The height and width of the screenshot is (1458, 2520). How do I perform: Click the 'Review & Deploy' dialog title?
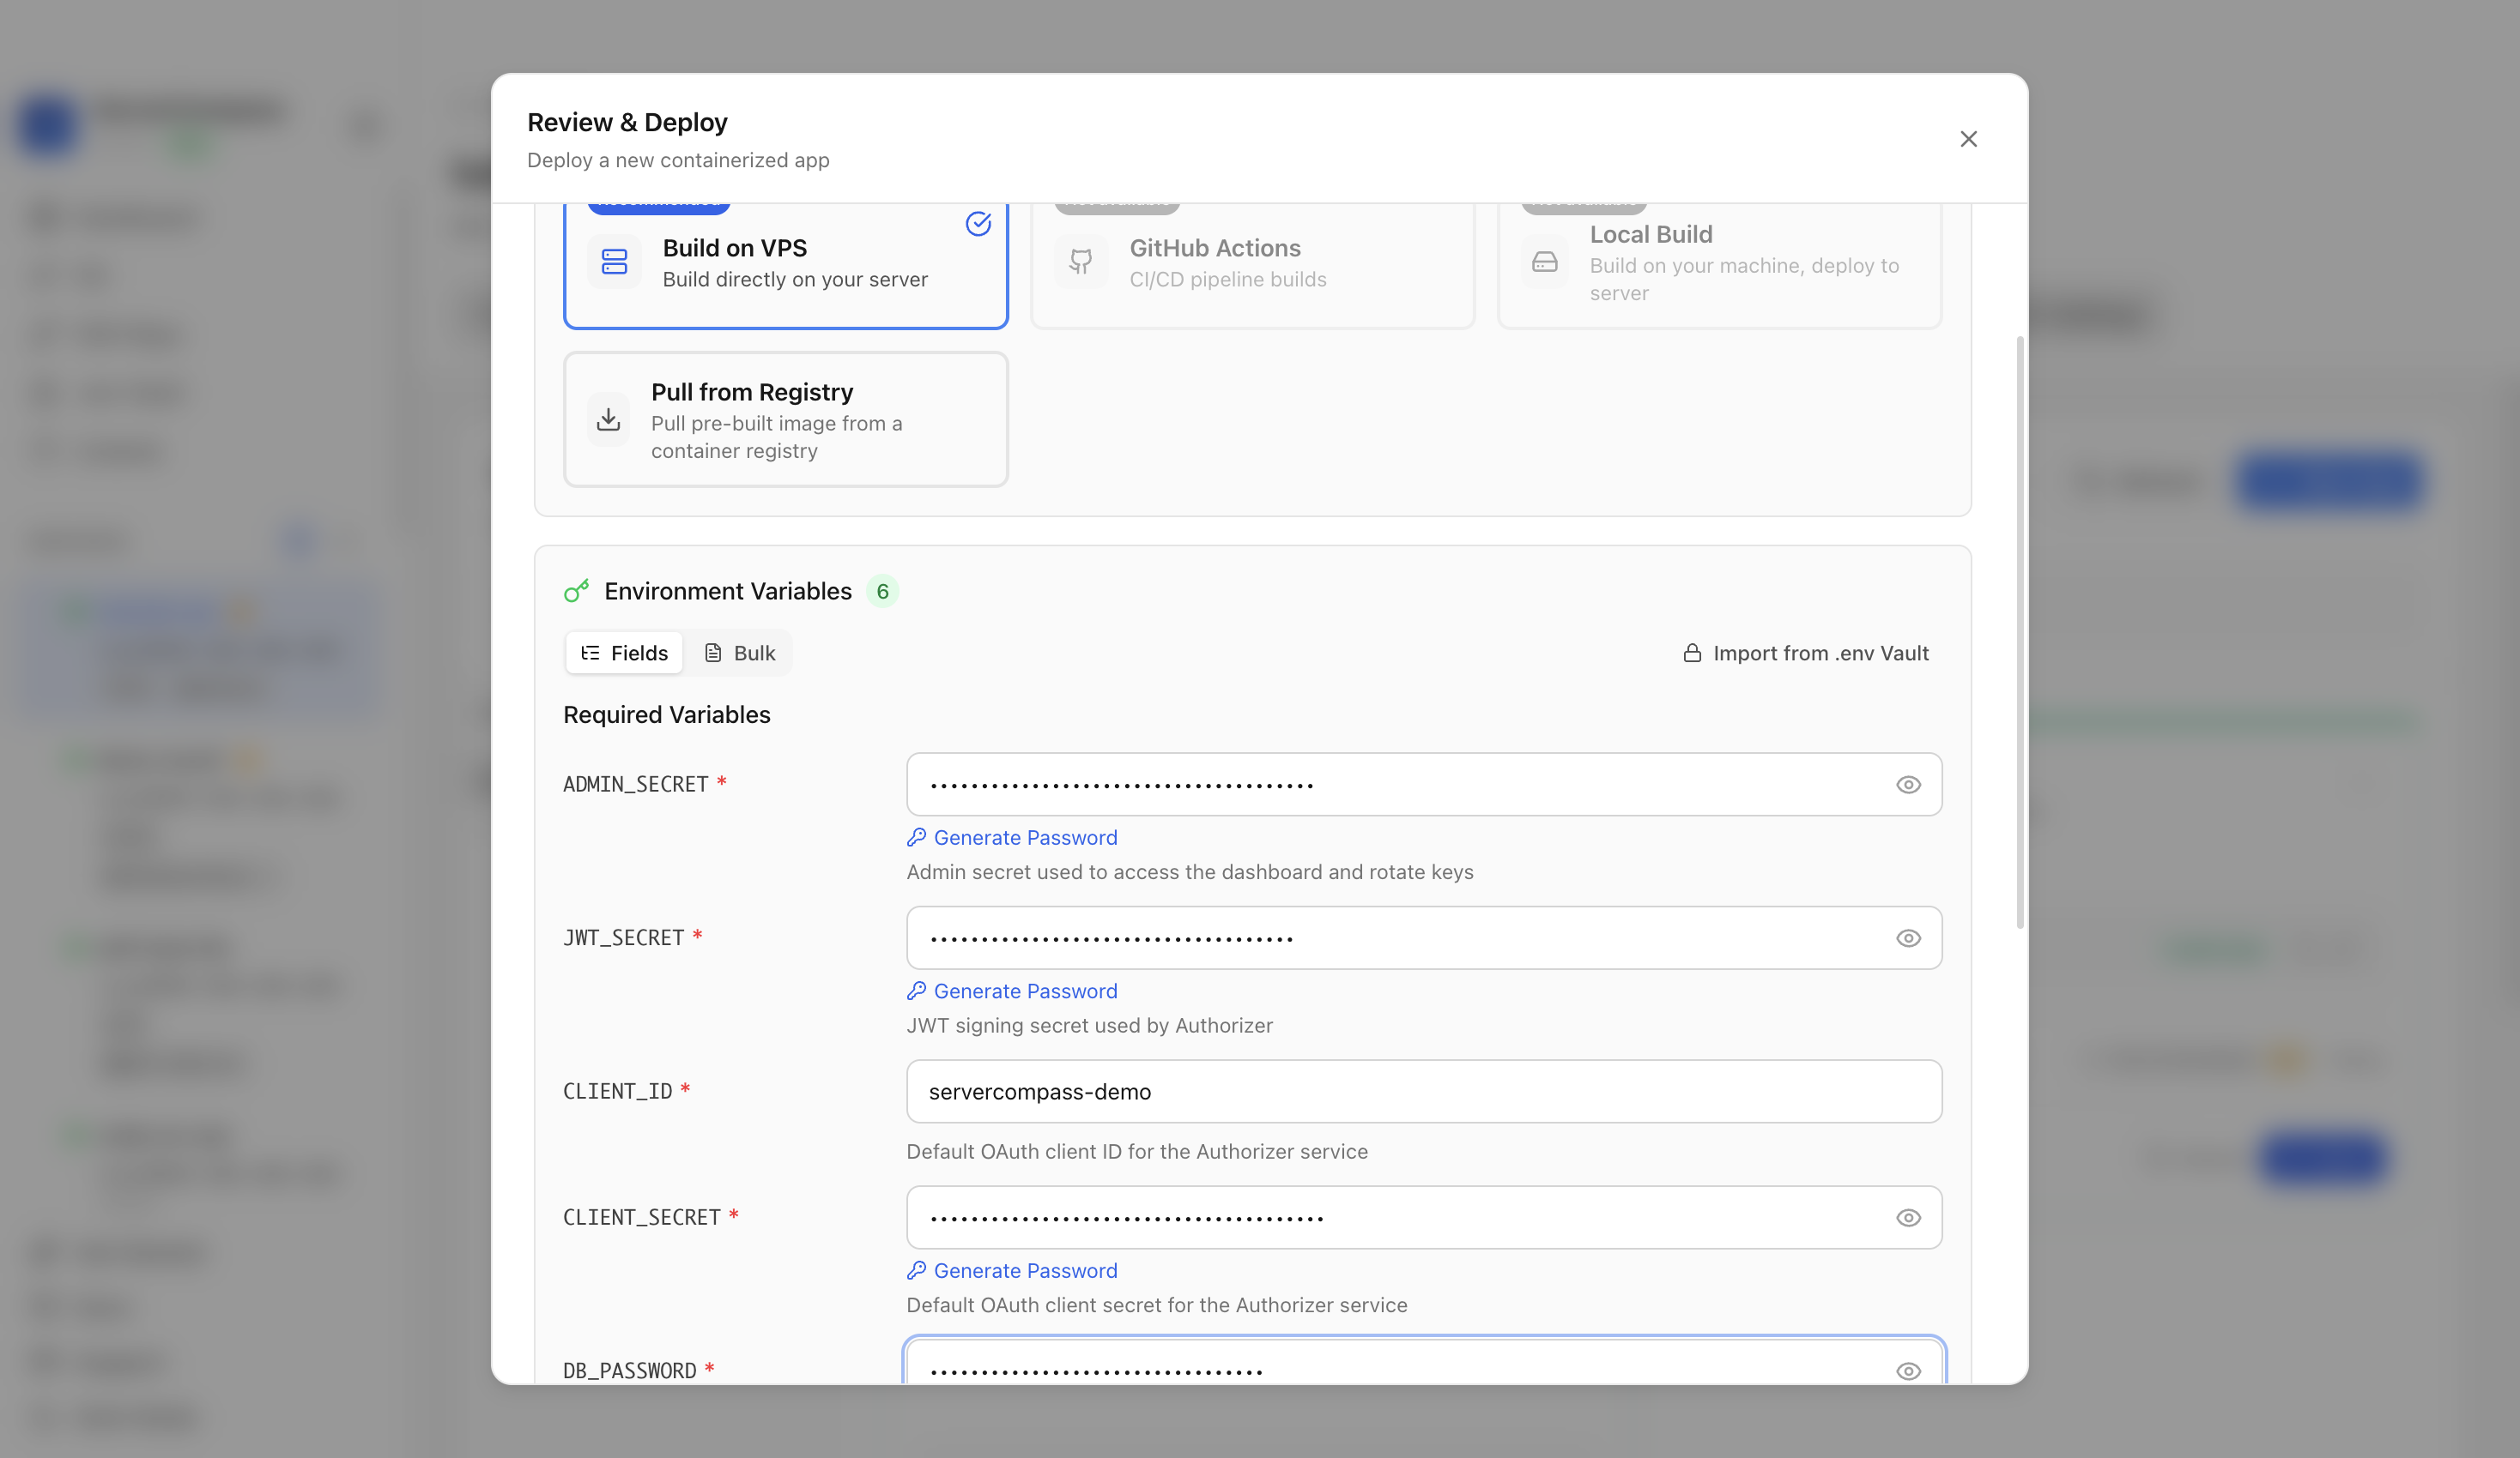[x=627, y=122]
